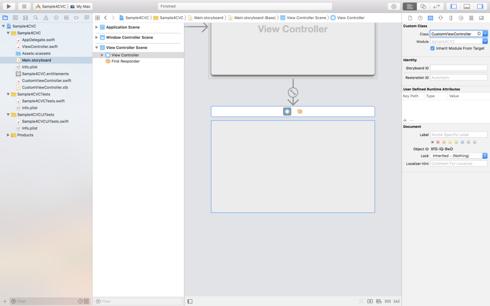Select My Mac run destination

[80, 6]
